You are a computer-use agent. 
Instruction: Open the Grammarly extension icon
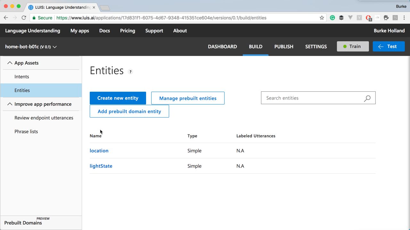click(332, 18)
